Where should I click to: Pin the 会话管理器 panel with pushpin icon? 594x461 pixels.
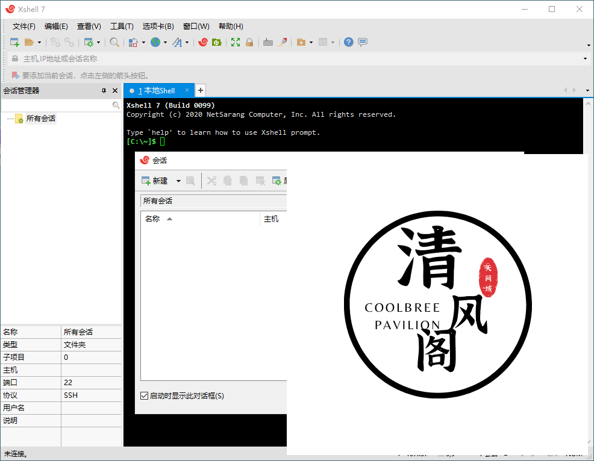tap(104, 90)
